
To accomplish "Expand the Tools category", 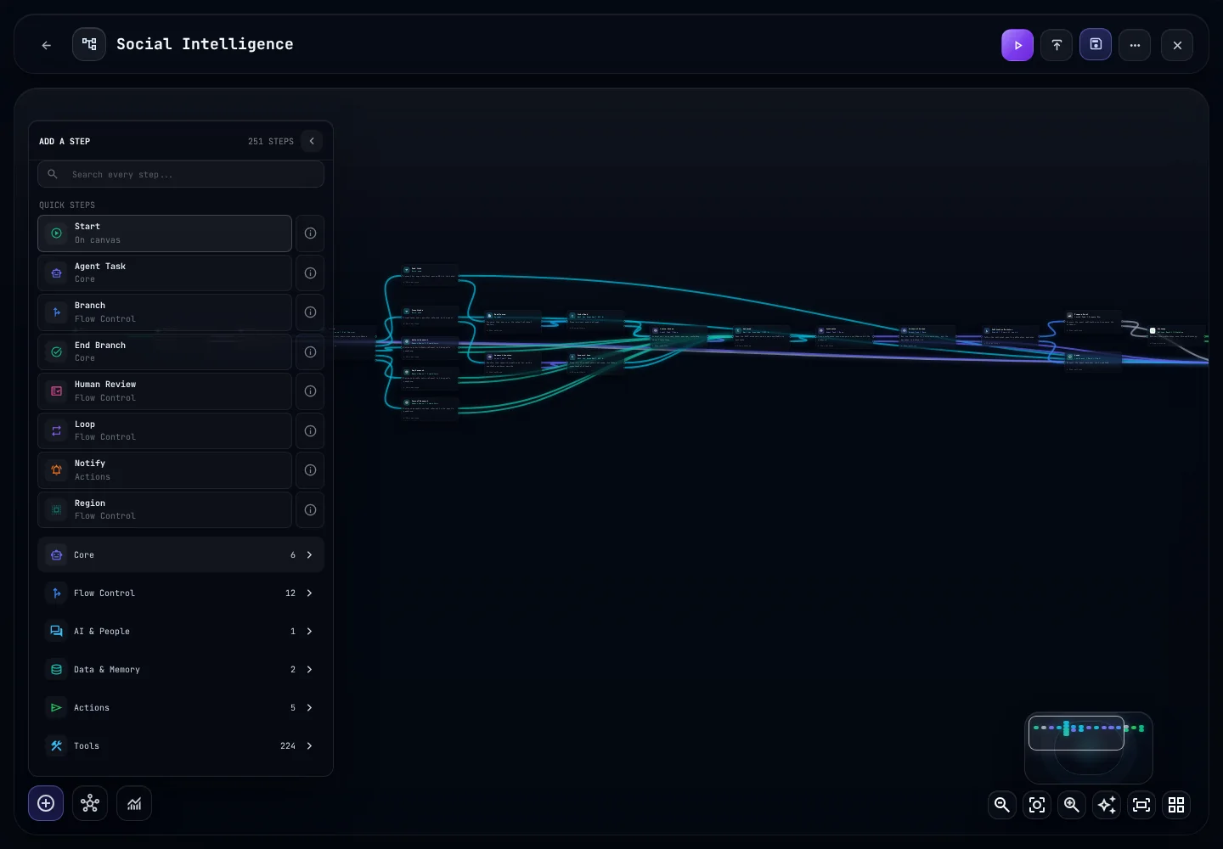I will click(181, 745).
